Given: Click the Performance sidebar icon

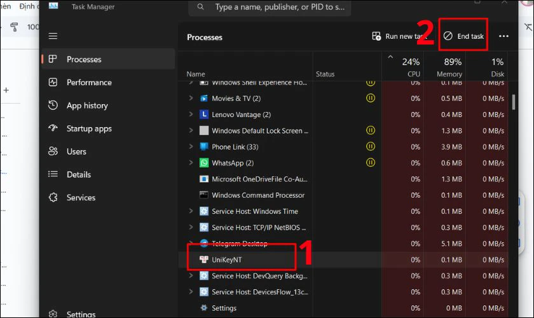Looking at the screenshot, I should coord(53,82).
